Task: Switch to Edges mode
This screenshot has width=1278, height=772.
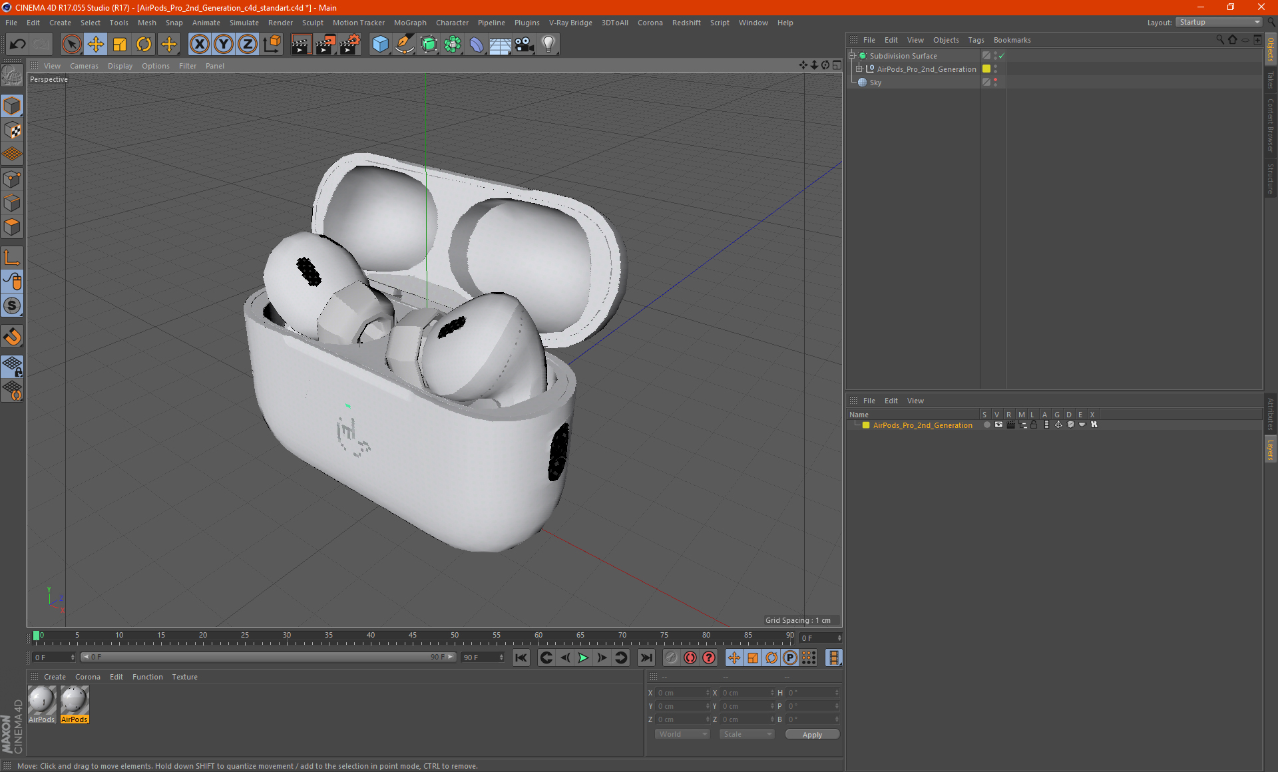Action: pos(12,203)
